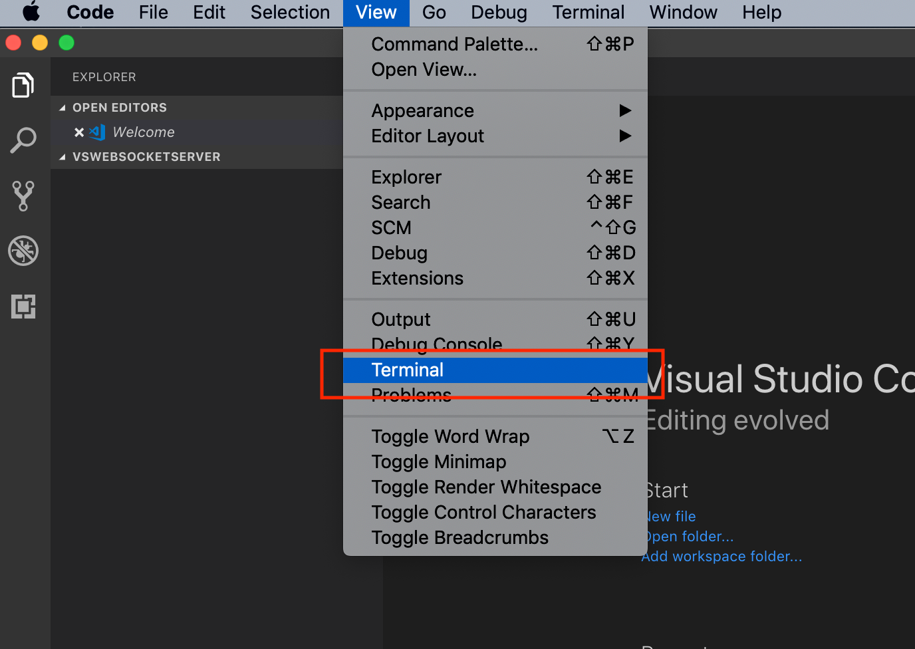Screen dimensions: 915x649
Task: Select Extensions in the View menu
Action: click(x=495, y=278)
